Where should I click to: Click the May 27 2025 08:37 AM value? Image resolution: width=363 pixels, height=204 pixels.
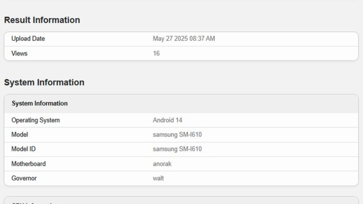tap(184, 38)
